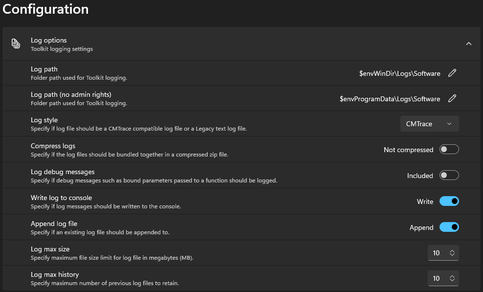The height and width of the screenshot is (292, 483).
Task: Edit the no-admin-rights log path via pencil icon
Action: pos(452,98)
